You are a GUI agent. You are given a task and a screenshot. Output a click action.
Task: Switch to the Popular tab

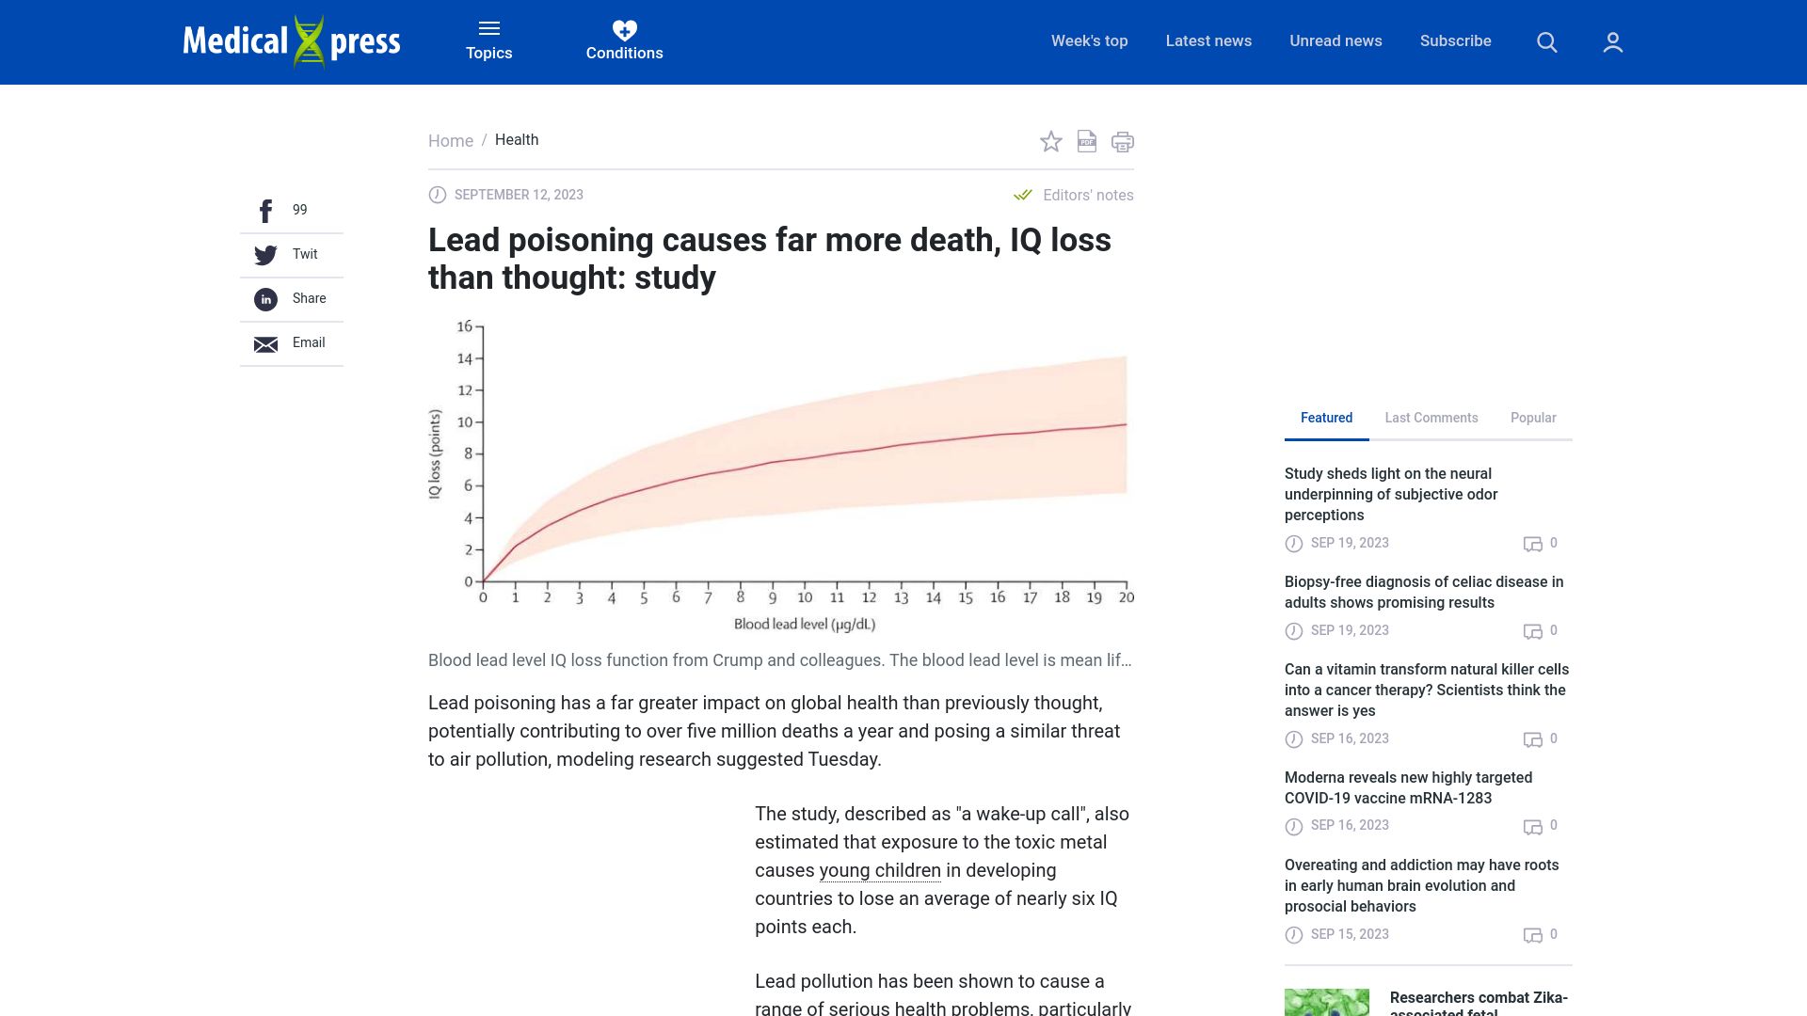1533,419
